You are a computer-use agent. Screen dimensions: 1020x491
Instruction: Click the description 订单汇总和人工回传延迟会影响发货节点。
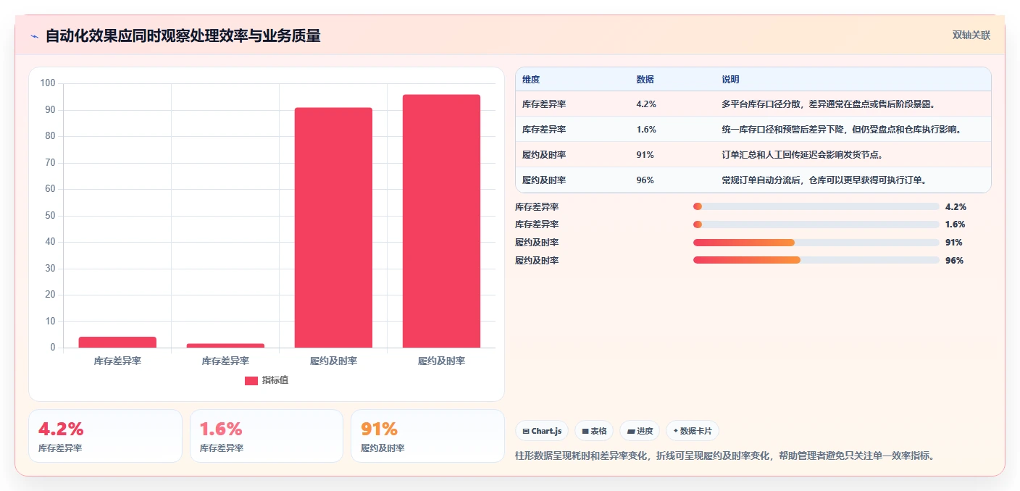click(x=803, y=155)
